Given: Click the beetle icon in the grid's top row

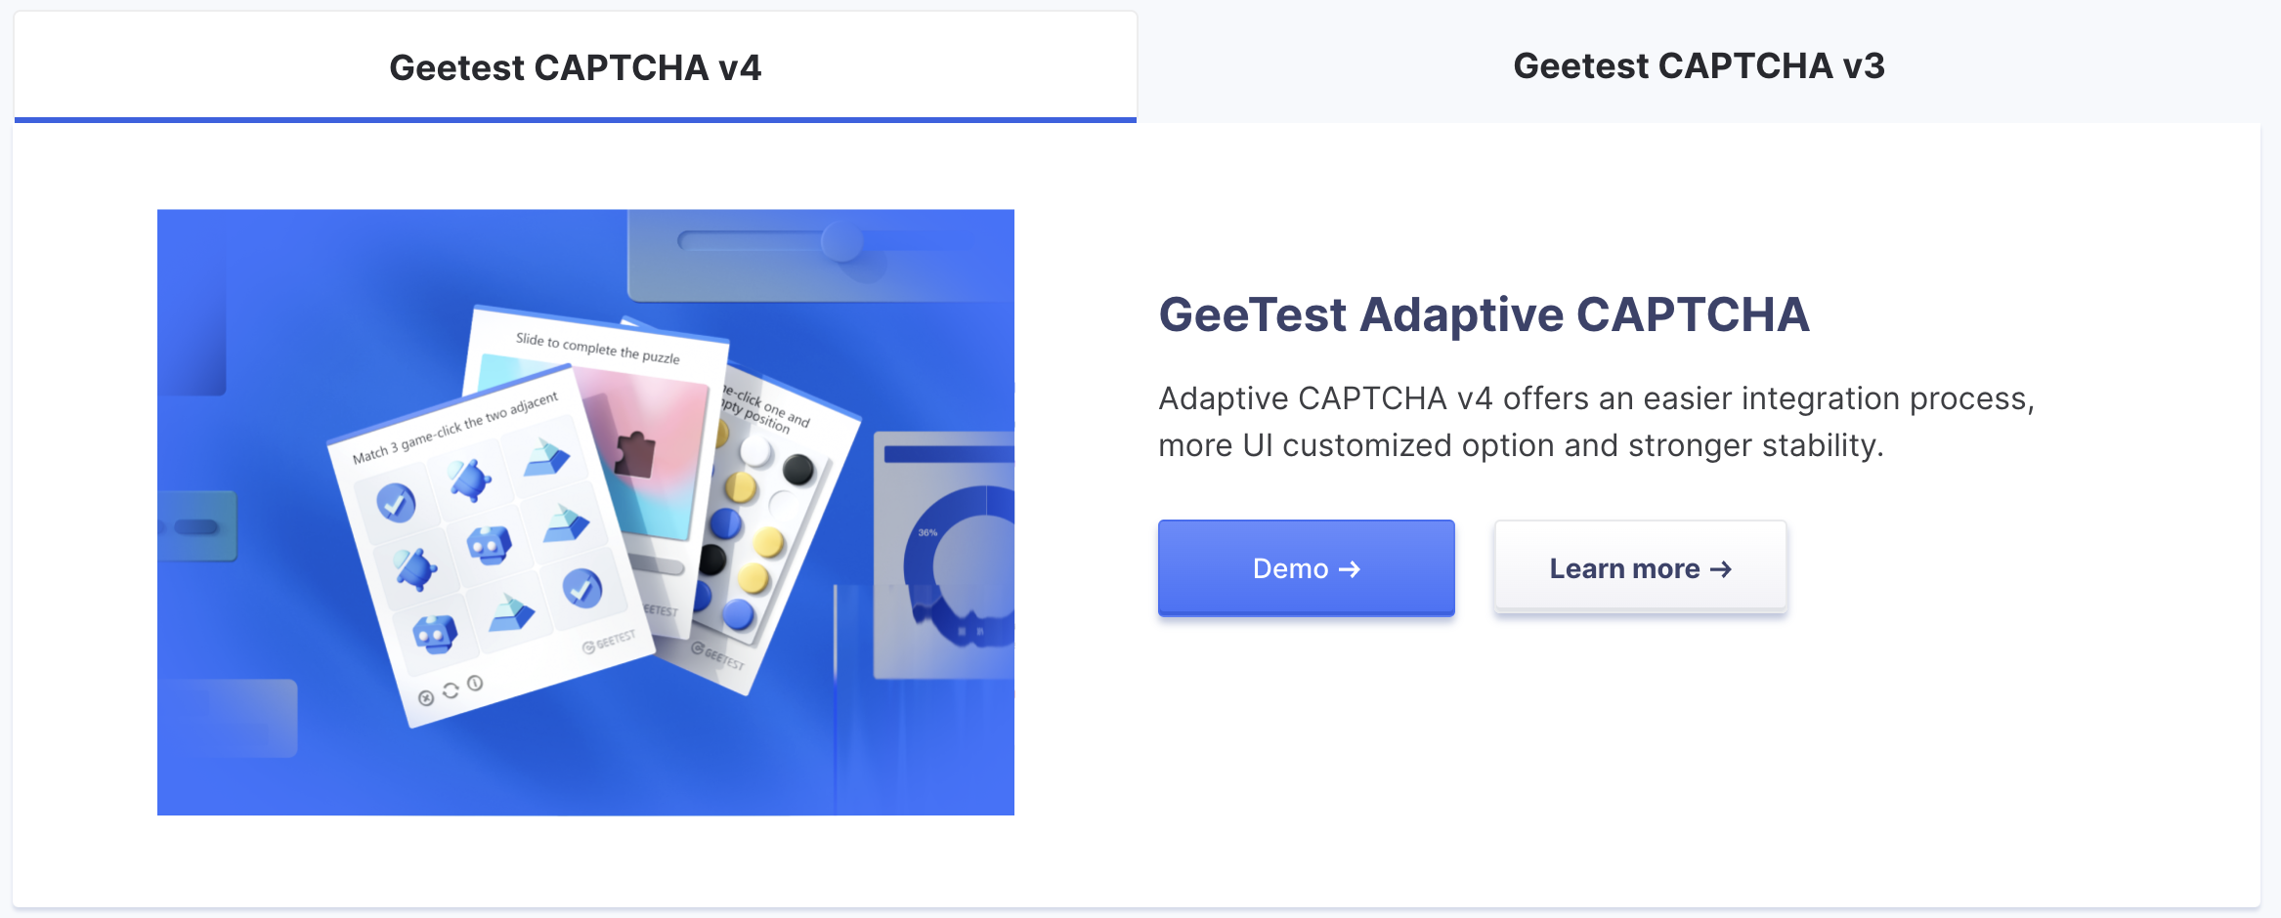Looking at the screenshot, I should click(x=470, y=479).
